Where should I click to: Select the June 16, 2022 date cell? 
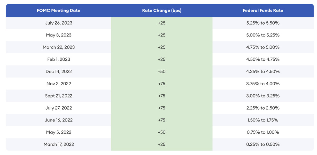tap(59, 120)
